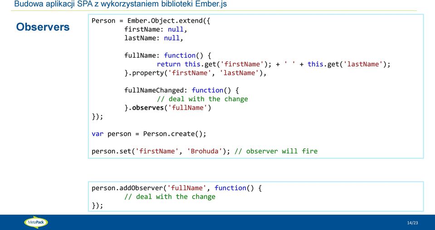Image resolution: width=435 pixels, height=230 pixels.
Task: Click the '// deal with the change' comment in addObserver block
Action: click(170, 197)
